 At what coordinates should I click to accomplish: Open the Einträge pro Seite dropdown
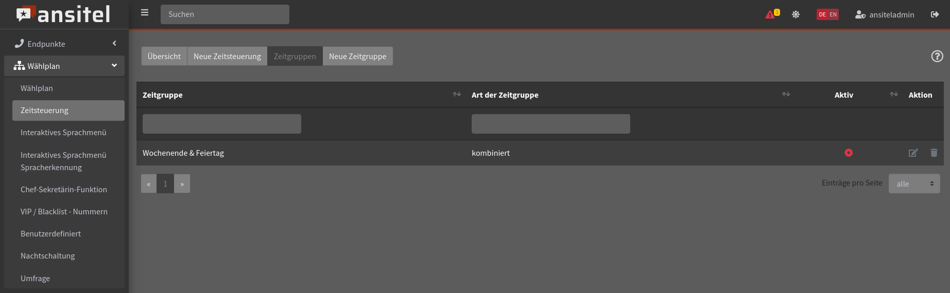(x=914, y=184)
